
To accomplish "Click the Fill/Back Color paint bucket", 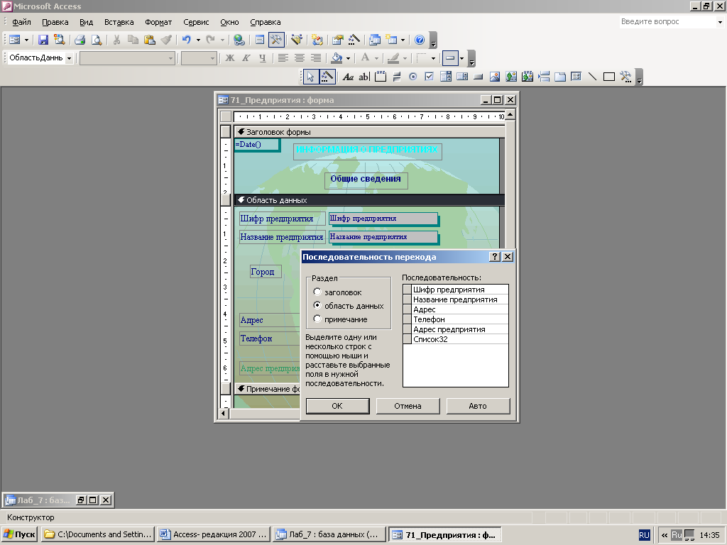I will pos(337,58).
